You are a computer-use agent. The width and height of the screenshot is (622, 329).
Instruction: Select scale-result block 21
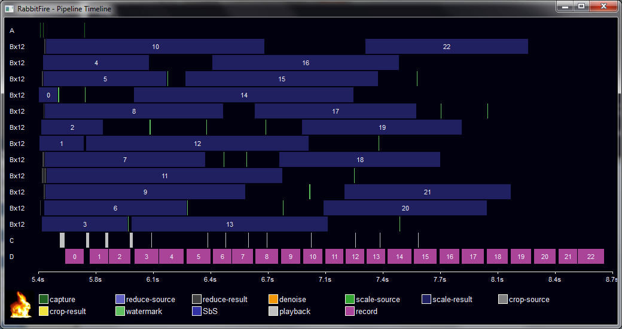[x=427, y=192]
